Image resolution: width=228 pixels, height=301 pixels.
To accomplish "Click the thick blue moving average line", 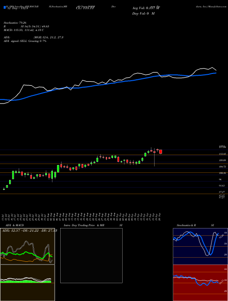I will (x=108, y=84).
